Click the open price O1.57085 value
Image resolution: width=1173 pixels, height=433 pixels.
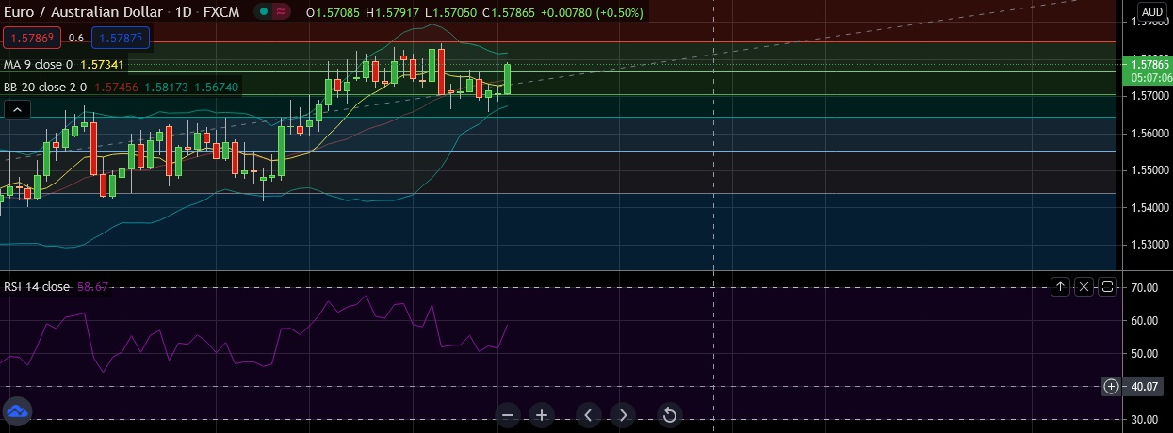coord(334,12)
